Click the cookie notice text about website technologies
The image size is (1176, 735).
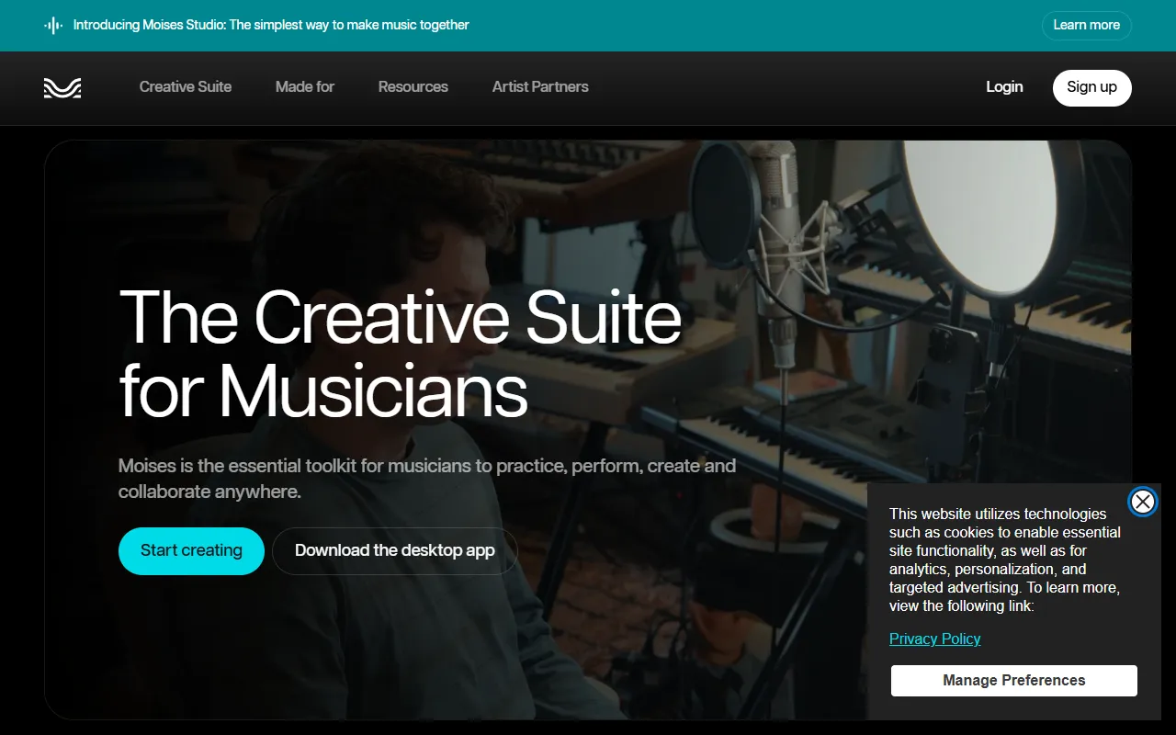1005,560
